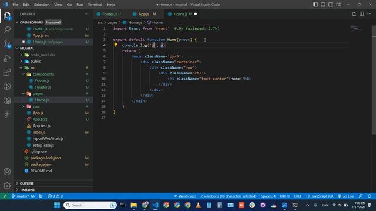Open the Go menu
The width and height of the screenshot is (376, 211).
pos(69,5)
